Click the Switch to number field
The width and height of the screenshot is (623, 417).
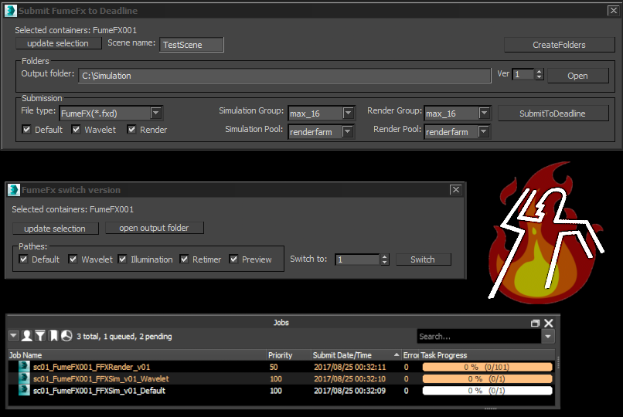pyautogui.click(x=357, y=259)
